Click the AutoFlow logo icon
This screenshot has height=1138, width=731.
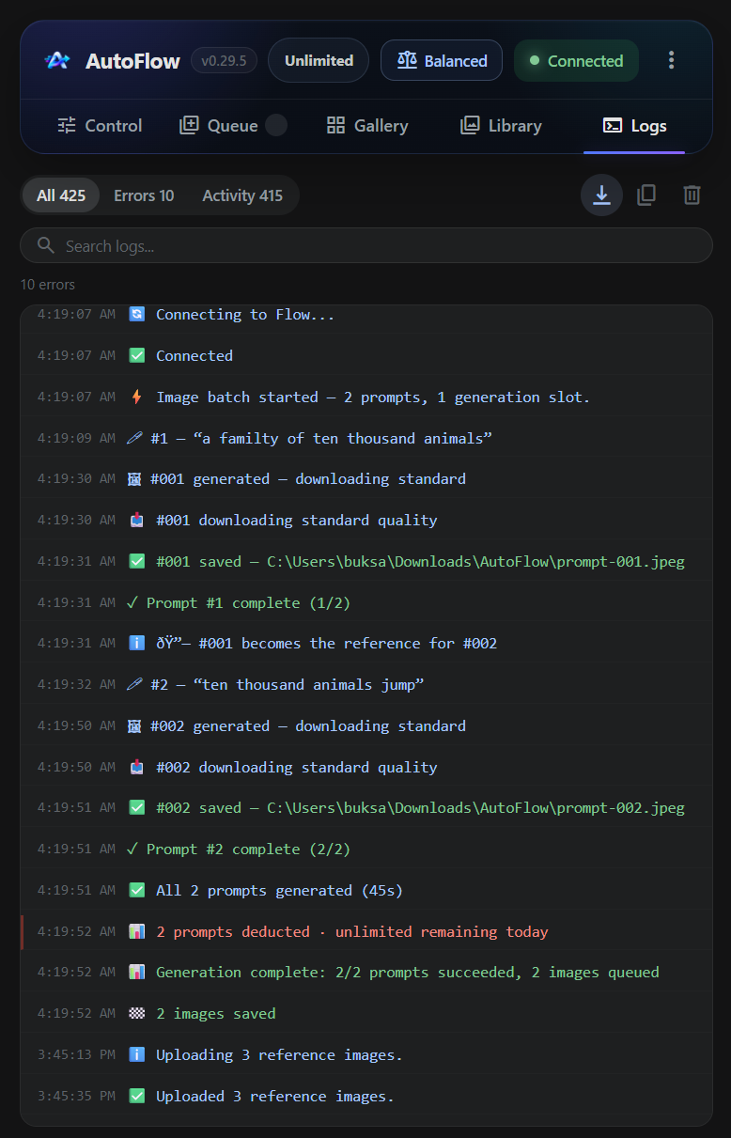pyautogui.click(x=56, y=61)
